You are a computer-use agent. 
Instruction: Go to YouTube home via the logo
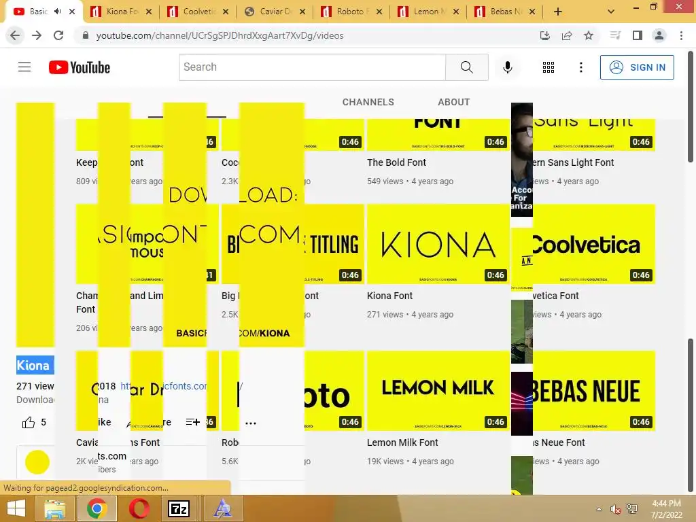coord(80,67)
